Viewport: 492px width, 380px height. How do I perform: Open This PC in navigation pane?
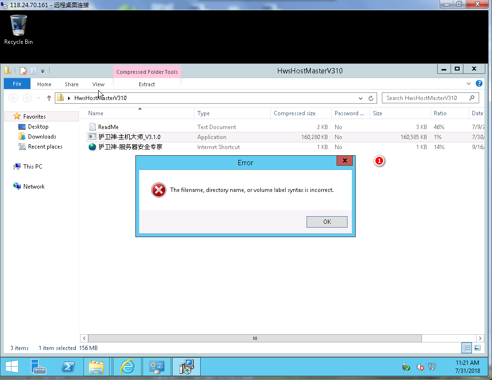click(x=32, y=167)
